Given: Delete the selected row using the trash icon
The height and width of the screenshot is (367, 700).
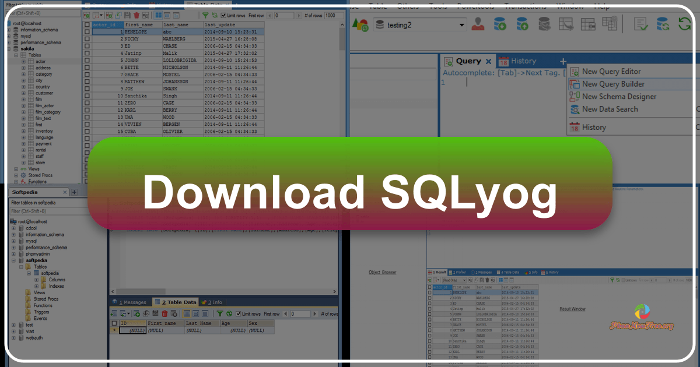Looking at the screenshot, I should 136,16.
